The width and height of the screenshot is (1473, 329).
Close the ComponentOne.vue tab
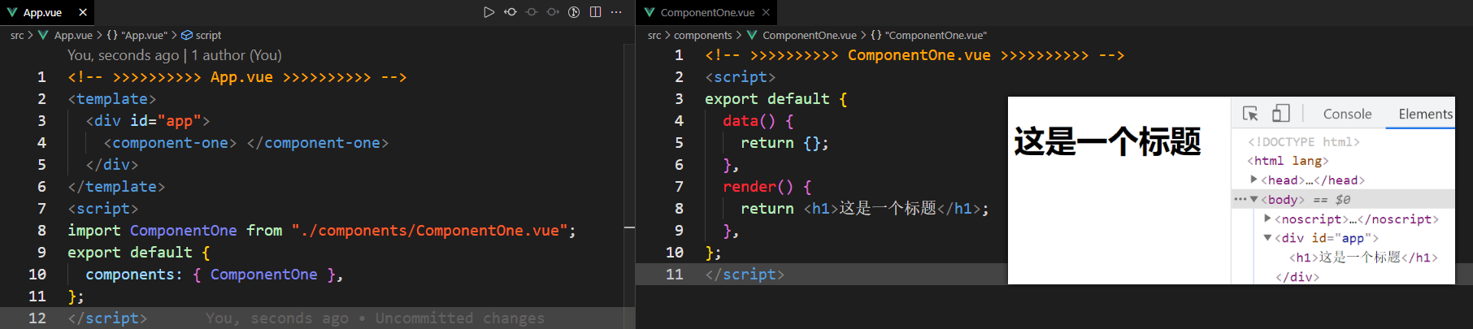tap(766, 12)
